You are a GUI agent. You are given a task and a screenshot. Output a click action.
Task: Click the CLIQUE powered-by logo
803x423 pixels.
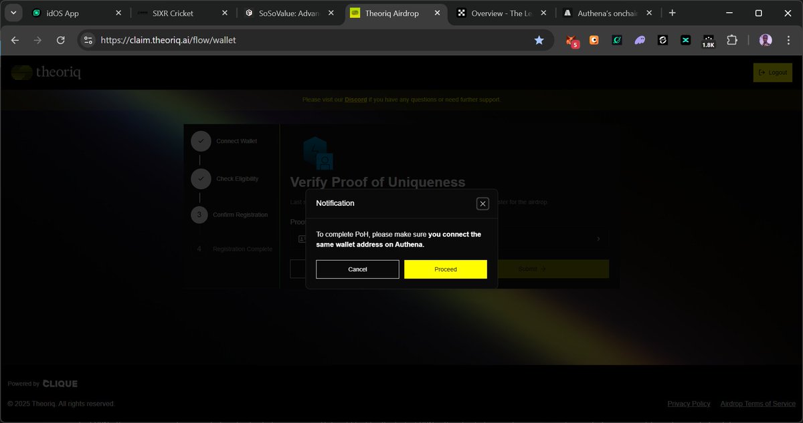[60, 384]
